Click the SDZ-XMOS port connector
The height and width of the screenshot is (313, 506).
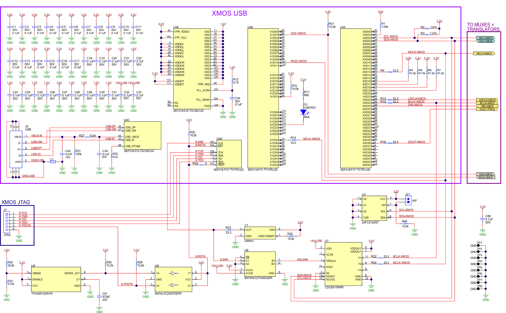tap(486, 174)
